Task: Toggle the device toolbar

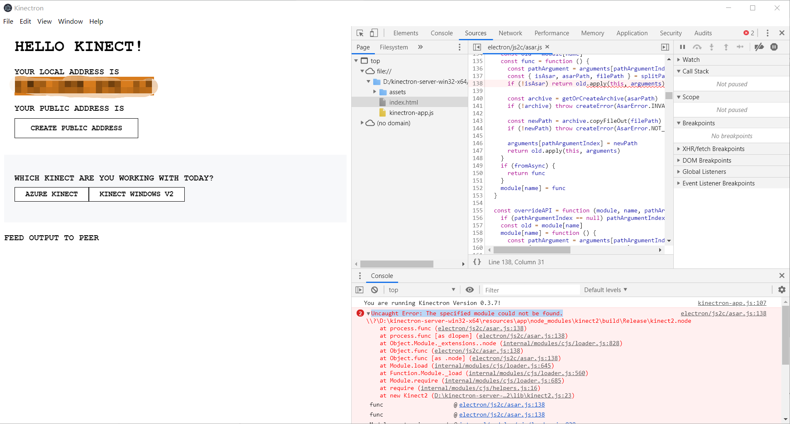Action: (374, 33)
